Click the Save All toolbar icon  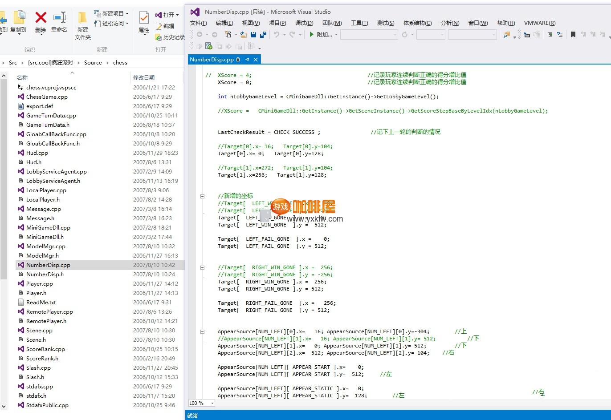click(x=263, y=34)
